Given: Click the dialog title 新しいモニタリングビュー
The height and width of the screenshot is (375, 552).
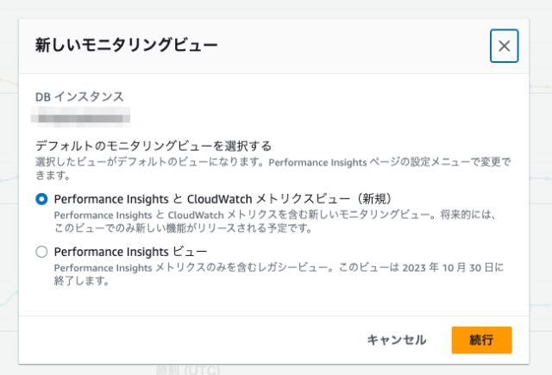Looking at the screenshot, I should tap(127, 46).
